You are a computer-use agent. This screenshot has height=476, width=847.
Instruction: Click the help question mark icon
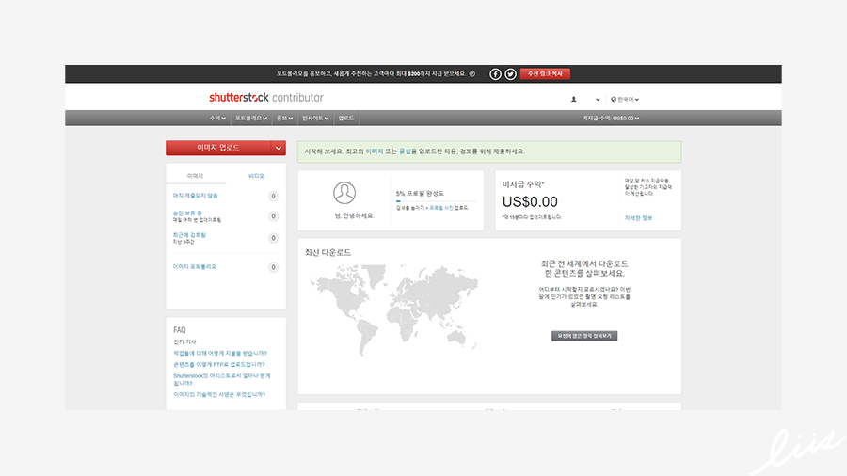click(472, 74)
